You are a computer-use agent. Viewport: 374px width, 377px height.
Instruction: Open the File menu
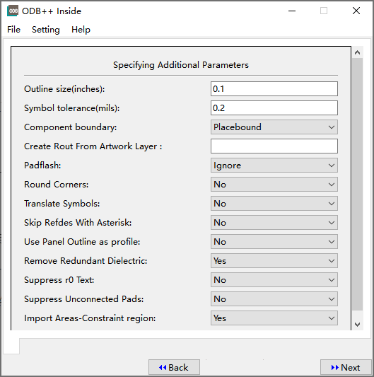13,30
